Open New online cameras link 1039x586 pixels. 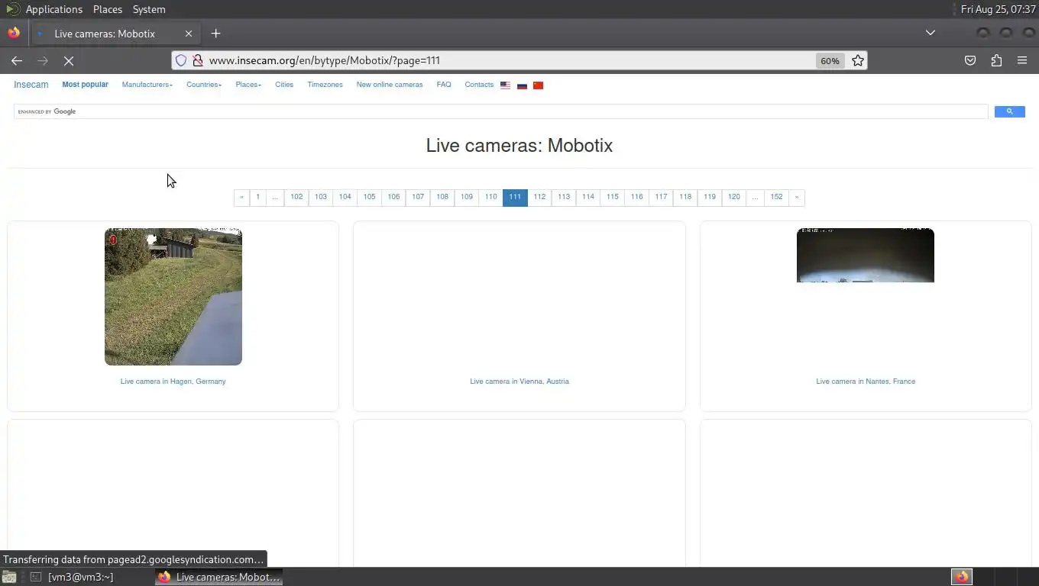tap(389, 85)
